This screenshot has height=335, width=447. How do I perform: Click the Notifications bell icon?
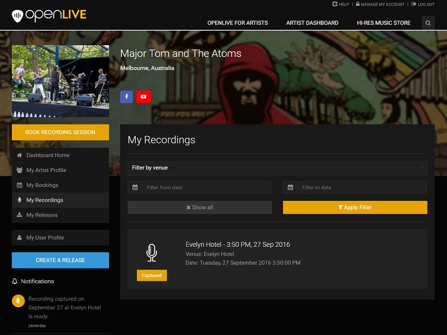[15, 281]
